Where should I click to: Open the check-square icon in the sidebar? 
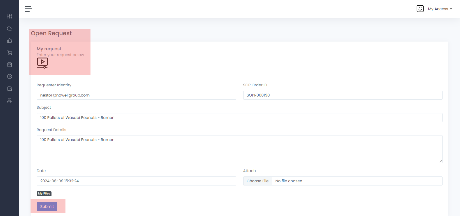coord(10,89)
